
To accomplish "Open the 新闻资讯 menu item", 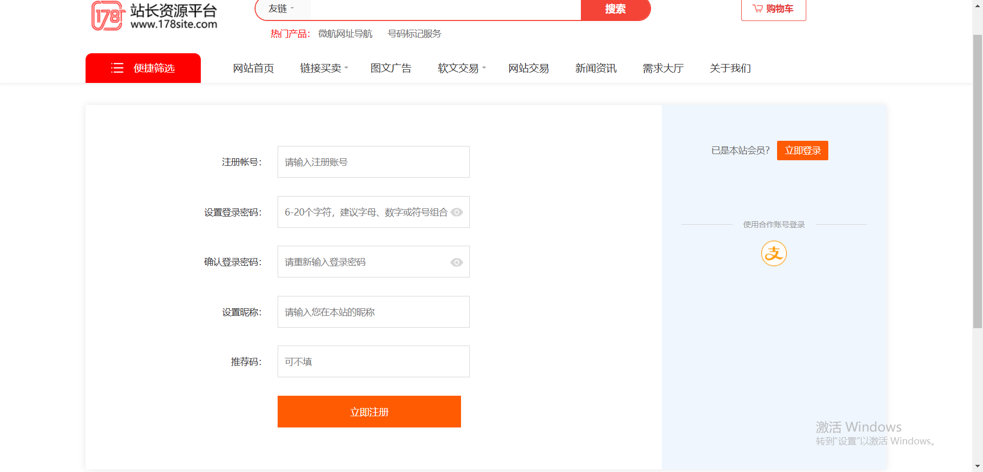I will pyautogui.click(x=595, y=68).
